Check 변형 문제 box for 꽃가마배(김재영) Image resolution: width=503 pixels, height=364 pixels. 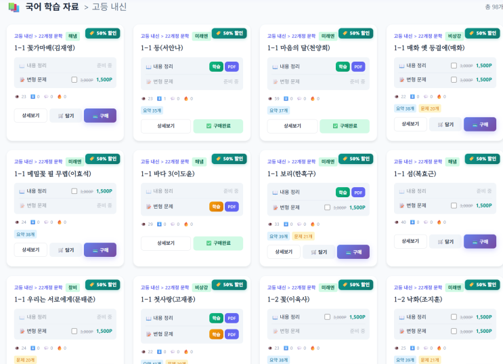pos(74,79)
